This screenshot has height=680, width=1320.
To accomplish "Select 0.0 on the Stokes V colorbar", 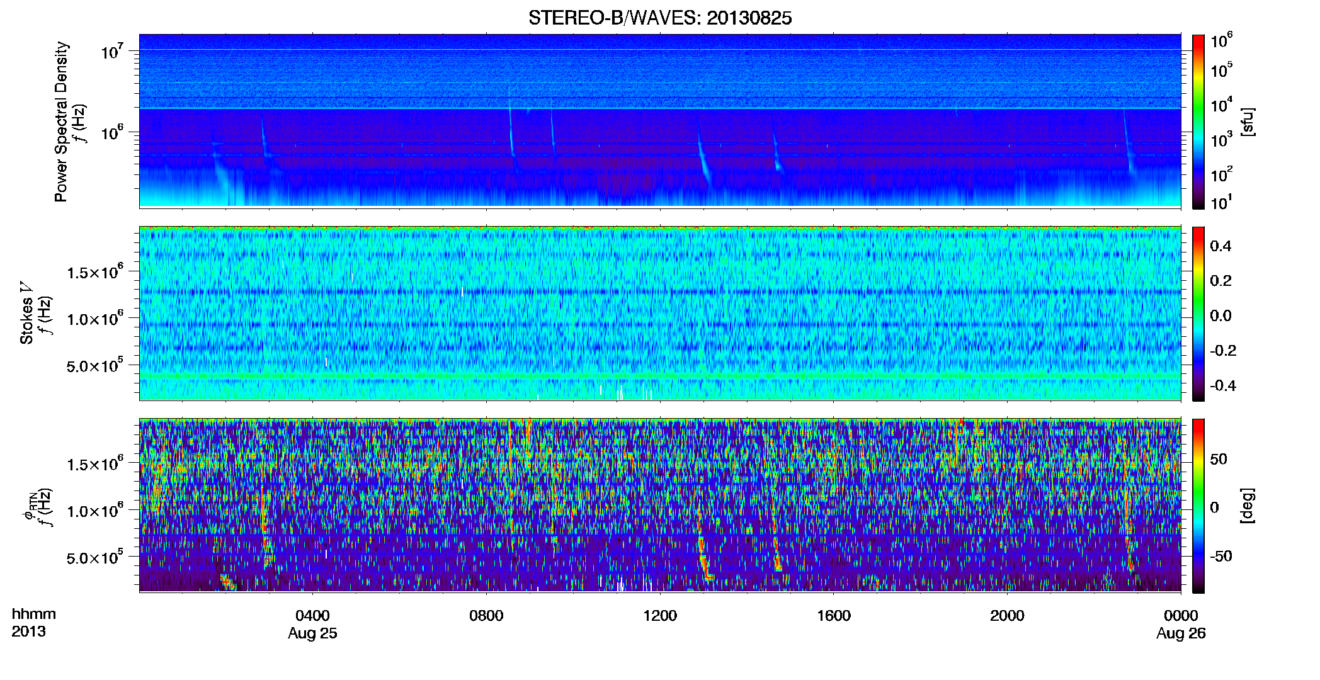I will click(1220, 315).
